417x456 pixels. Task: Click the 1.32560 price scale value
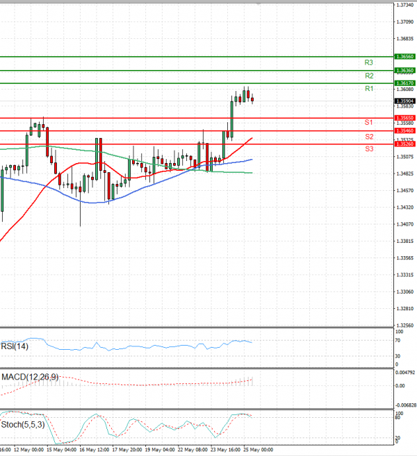[x=404, y=326]
